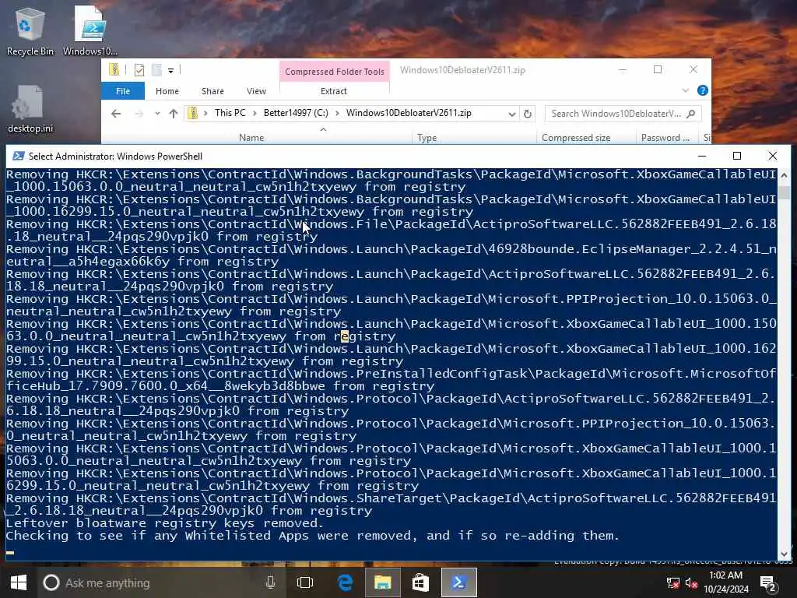Open the Action Center notifications icon

tap(768, 583)
